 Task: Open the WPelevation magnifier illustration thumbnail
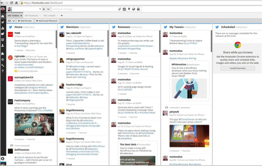tap(189, 88)
